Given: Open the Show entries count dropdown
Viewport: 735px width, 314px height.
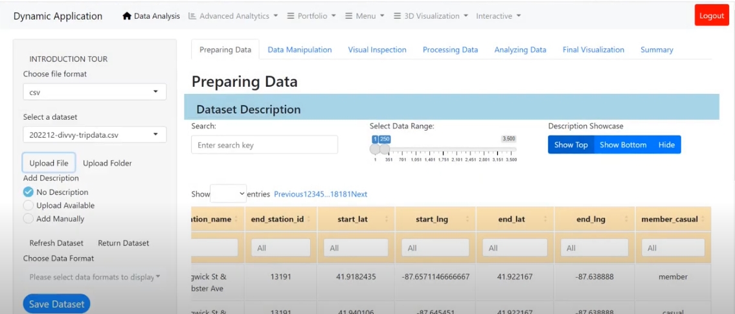Looking at the screenshot, I should coord(229,194).
